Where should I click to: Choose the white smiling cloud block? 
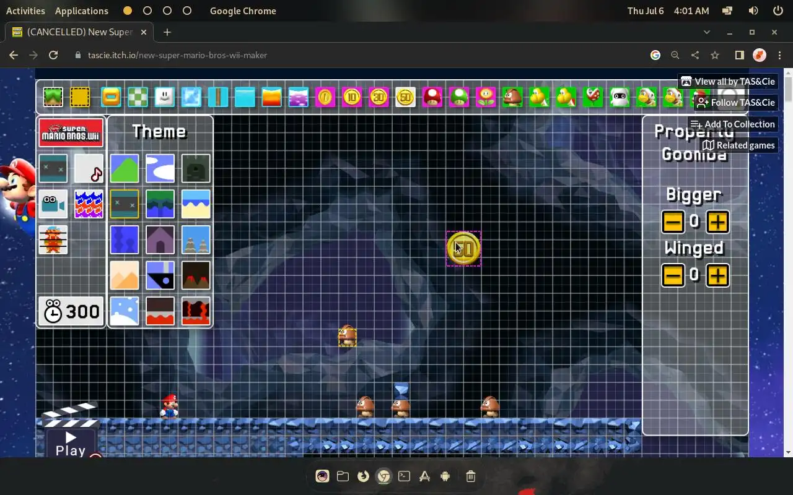click(164, 97)
